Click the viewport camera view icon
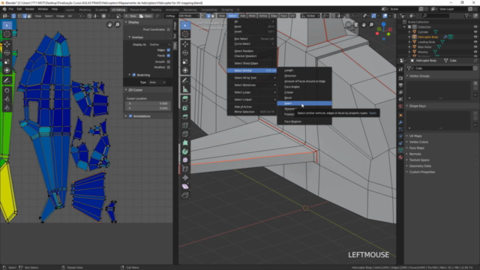The image size is (480, 270). [x=355, y=25]
